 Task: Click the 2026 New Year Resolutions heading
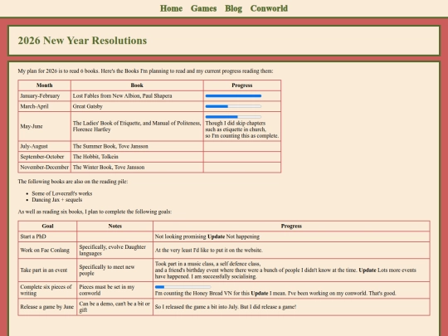[x=82, y=41]
